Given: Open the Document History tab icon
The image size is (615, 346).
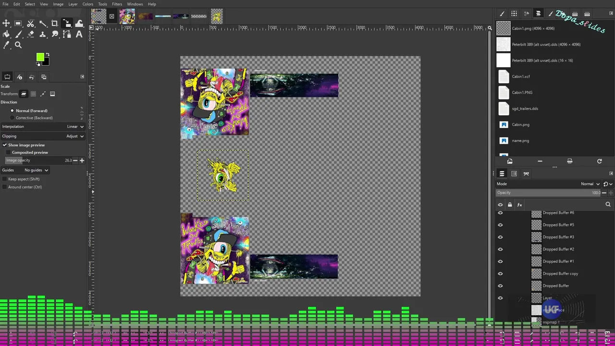Looking at the screenshot, I should pos(538,14).
